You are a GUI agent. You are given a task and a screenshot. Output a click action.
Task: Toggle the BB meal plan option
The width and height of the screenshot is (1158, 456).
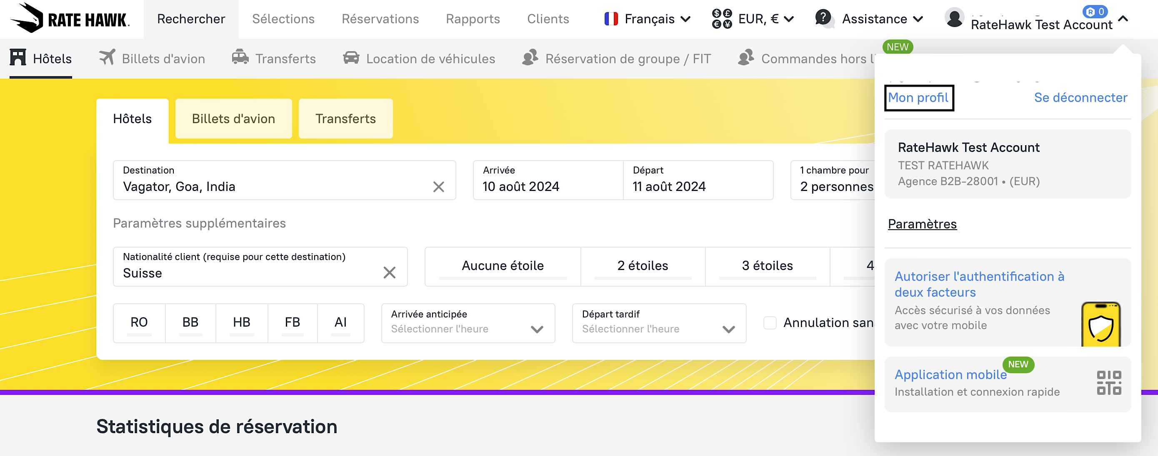click(x=190, y=322)
